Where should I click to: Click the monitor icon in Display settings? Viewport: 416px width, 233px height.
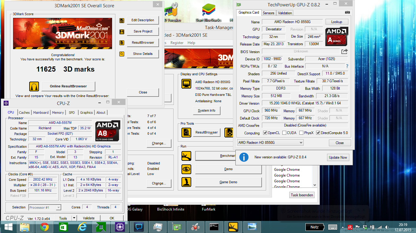tap(186, 84)
